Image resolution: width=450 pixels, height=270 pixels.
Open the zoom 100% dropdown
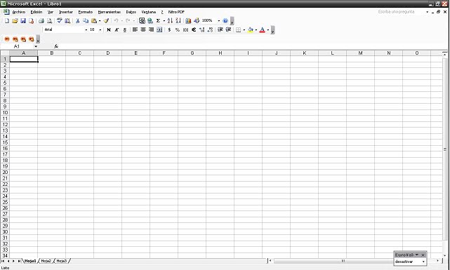tap(219, 20)
